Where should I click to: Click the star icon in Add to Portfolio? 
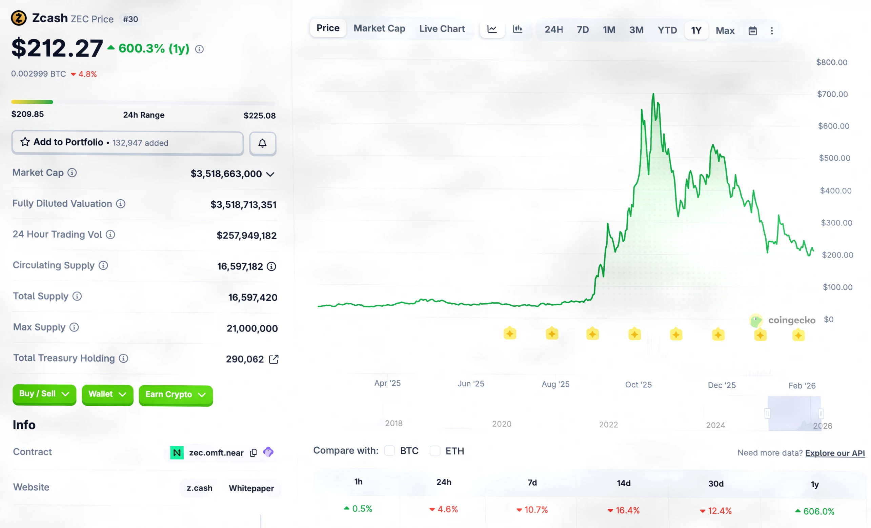tap(25, 142)
